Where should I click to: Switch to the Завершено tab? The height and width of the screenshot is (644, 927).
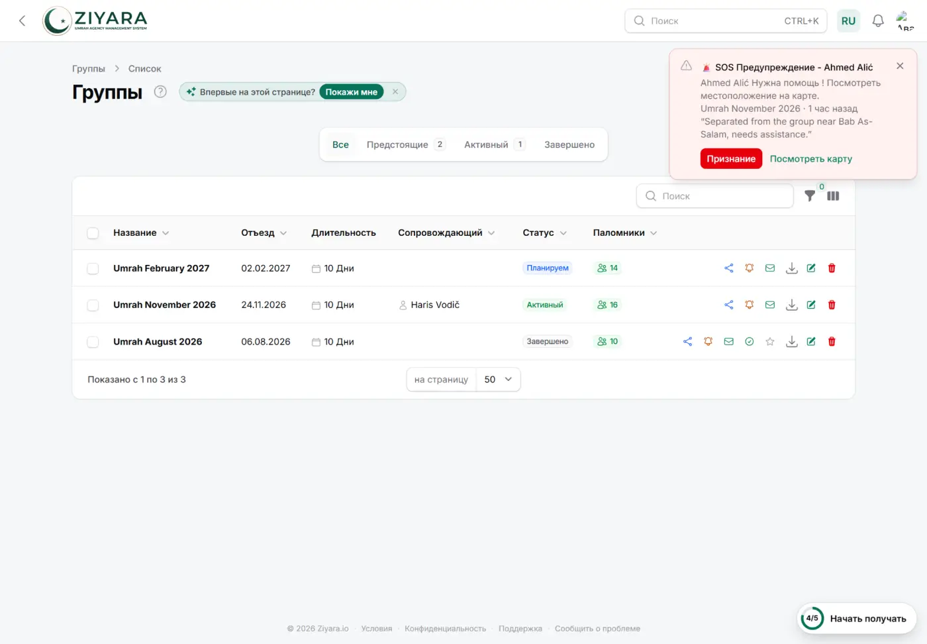pos(569,144)
